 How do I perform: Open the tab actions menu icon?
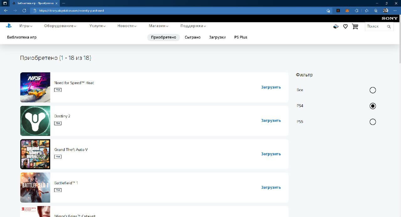pos(5,3)
